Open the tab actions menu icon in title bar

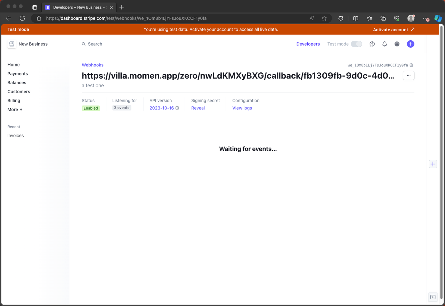[x=34, y=7]
